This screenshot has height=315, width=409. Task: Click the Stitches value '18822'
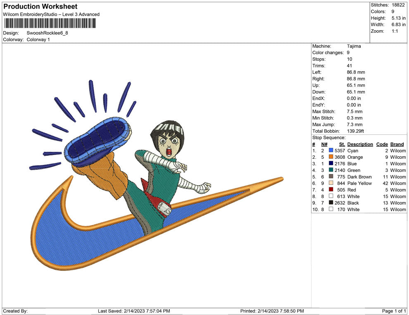click(x=398, y=5)
